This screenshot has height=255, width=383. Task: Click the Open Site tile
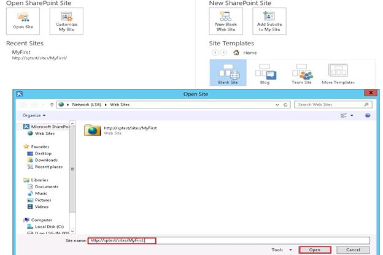coord(23,21)
